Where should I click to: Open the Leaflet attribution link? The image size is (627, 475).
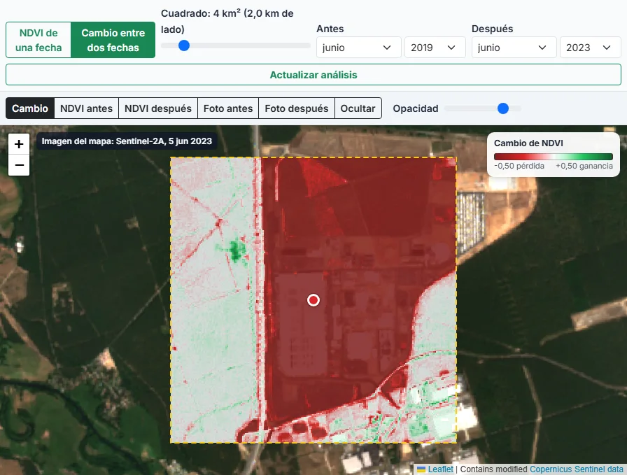(440, 469)
